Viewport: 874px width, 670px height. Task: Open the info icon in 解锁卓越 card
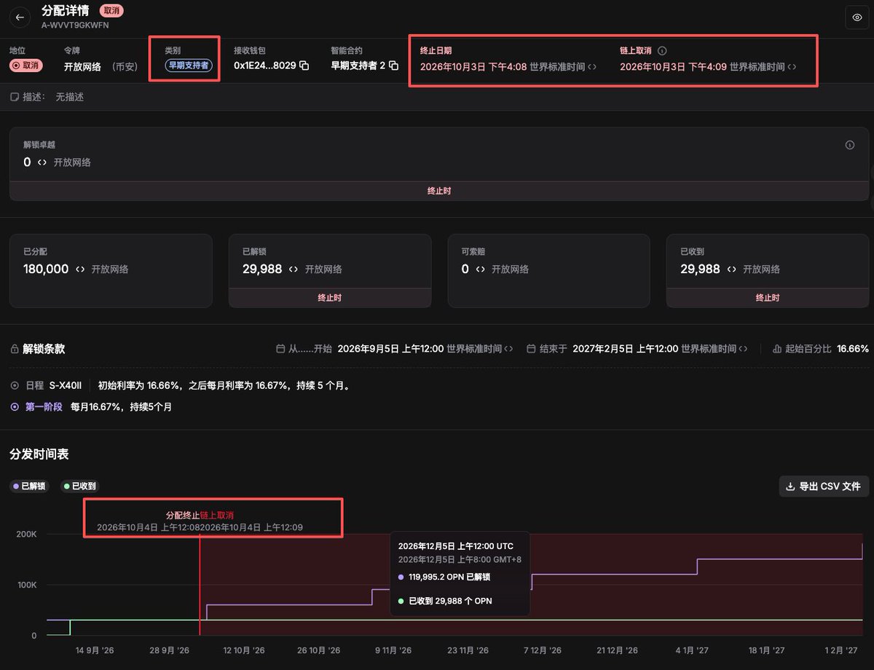tap(850, 145)
